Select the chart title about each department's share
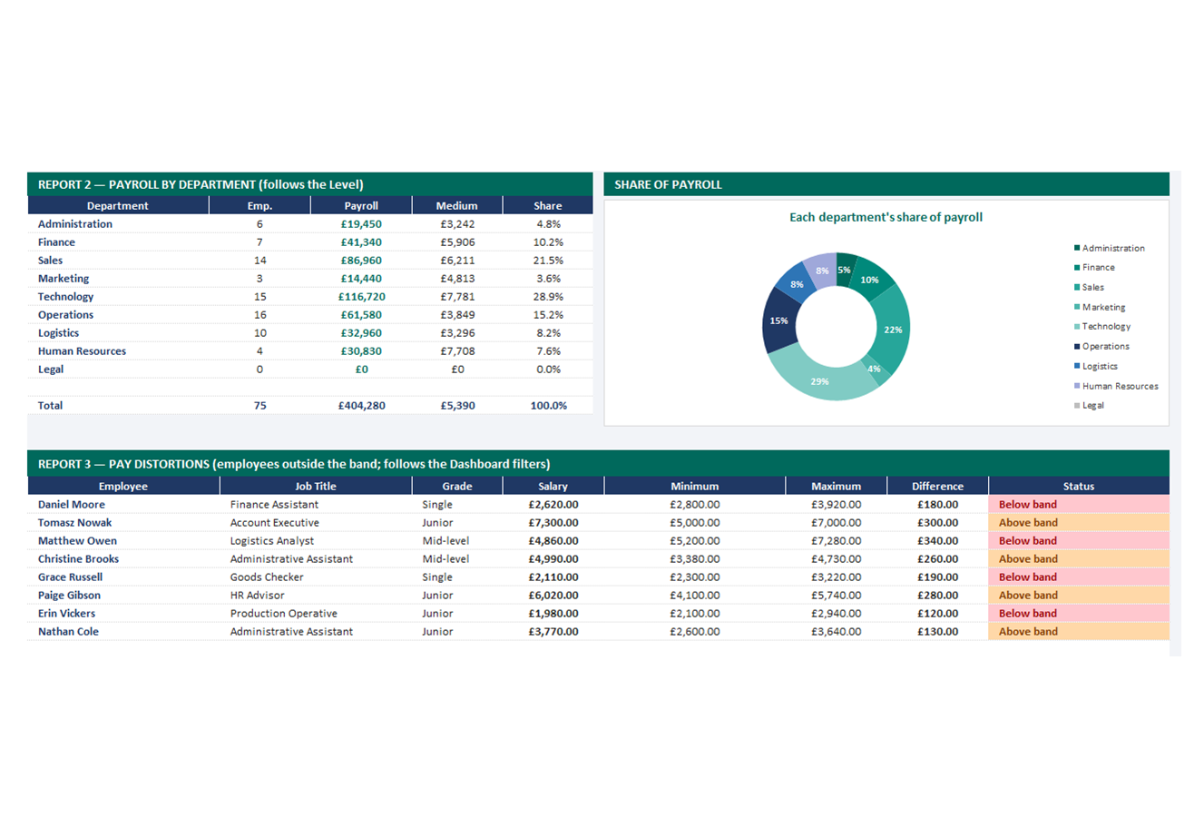 [886, 217]
